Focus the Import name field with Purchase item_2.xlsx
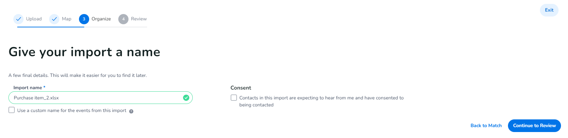Image resolution: width=568 pixels, height=138 pixels. point(100,98)
